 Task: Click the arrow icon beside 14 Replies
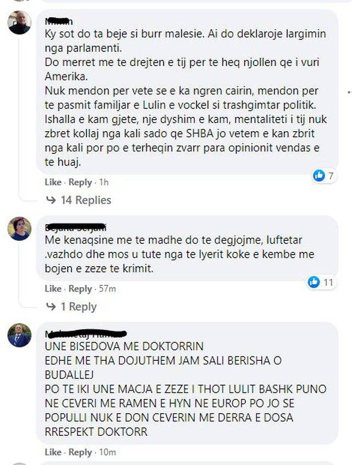(51, 200)
